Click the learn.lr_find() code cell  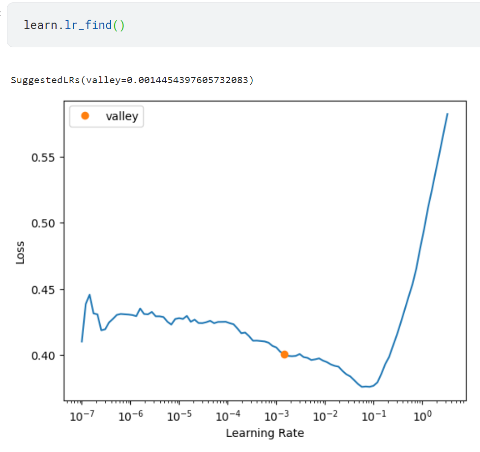coord(243,25)
